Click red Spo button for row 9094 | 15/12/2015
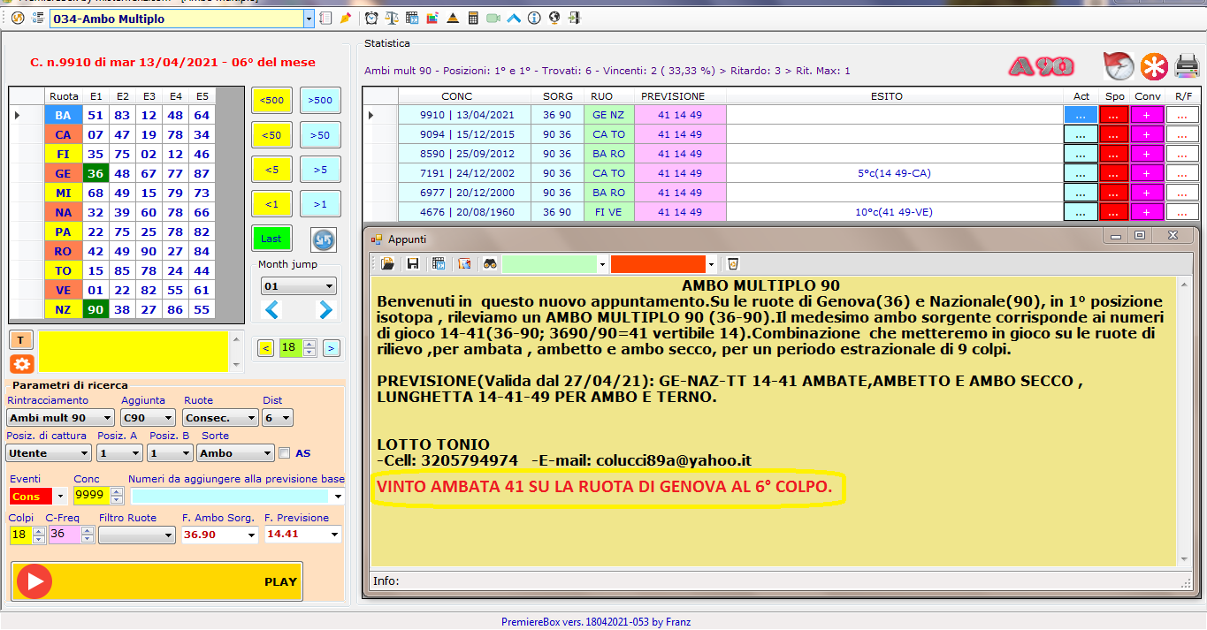Screen dimensions: 1207x630 [1113, 134]
